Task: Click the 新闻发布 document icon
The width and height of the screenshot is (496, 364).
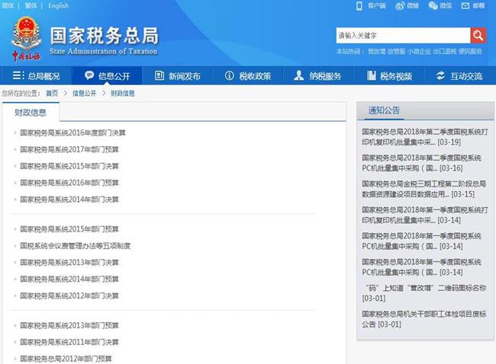Action: 159,75
